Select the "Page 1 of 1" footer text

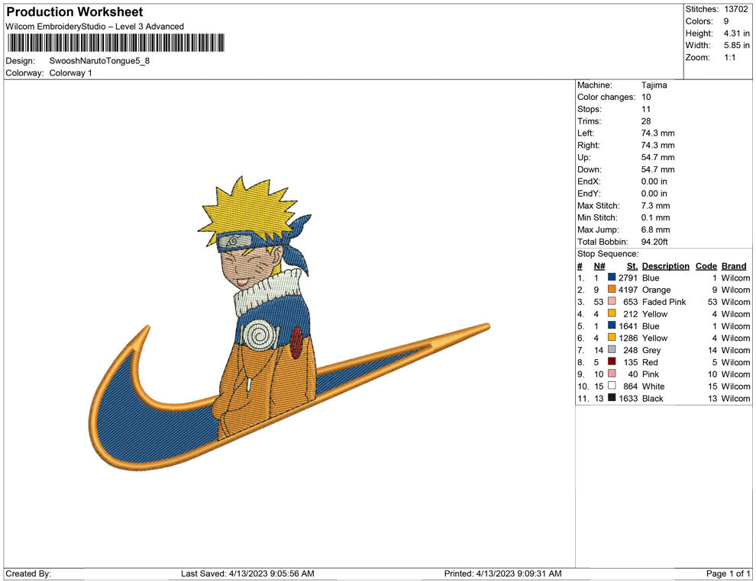728,573
